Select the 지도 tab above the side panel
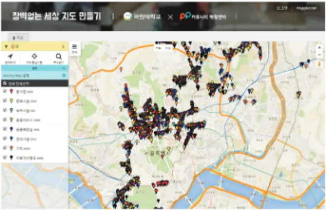 pyautogui.click(x=18, y=38)
